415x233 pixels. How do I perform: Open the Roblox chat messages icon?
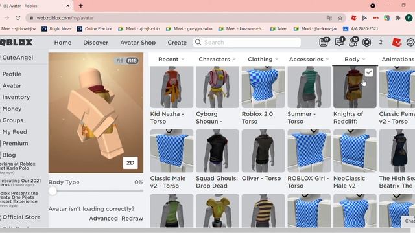point(339,42)
